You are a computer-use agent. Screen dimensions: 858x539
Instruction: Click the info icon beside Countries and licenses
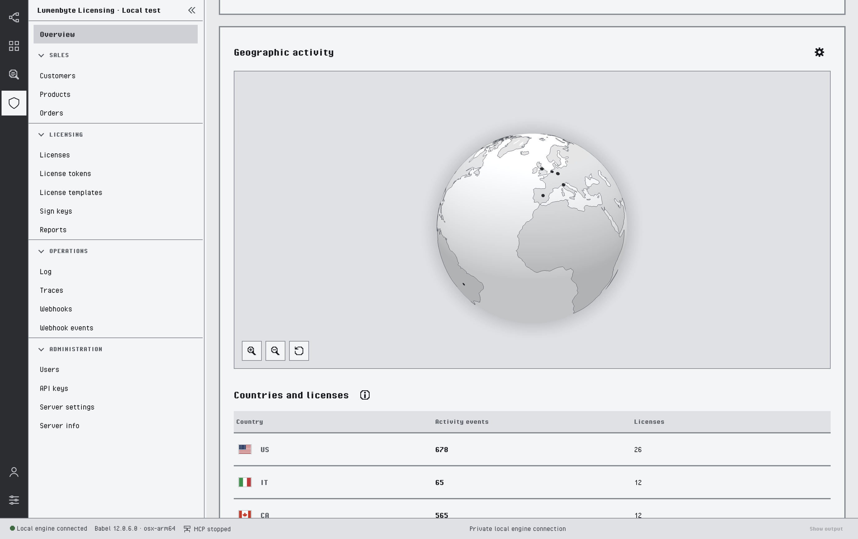click(365, 395)
